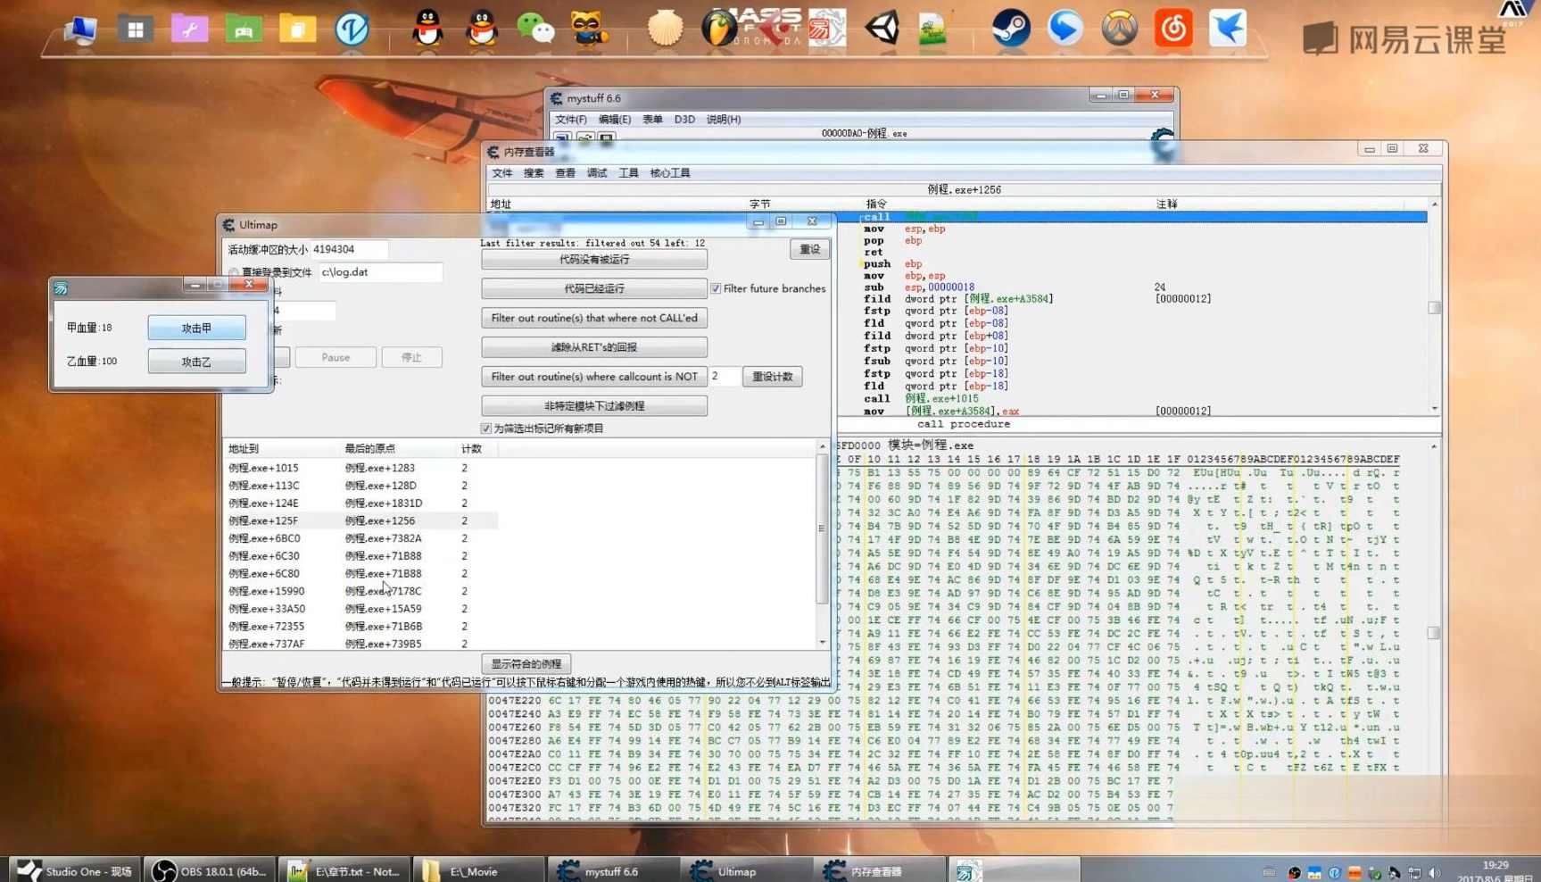Image resolution: width=1541 pixels, height=882 pixels.
Task: Launch Unity from the dock
Action: pyautogui.click(x=882, y=29)
